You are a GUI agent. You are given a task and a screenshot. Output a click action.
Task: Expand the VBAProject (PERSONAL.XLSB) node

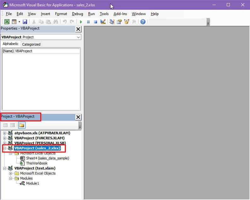(x=5, y=143)
